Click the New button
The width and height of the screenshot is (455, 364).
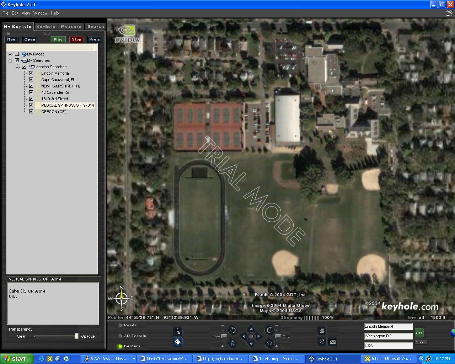coord(11,39)
